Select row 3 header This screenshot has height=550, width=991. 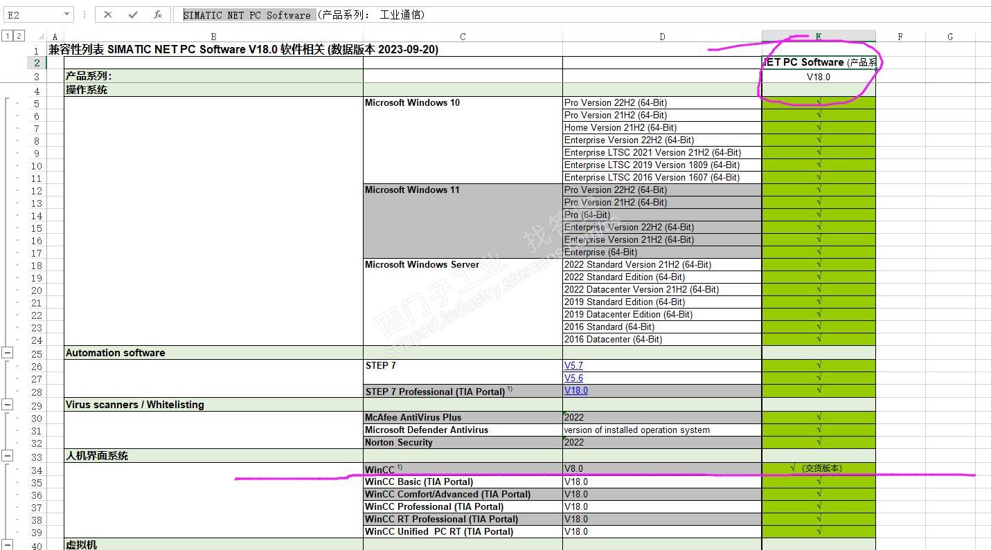pos(36,77)
